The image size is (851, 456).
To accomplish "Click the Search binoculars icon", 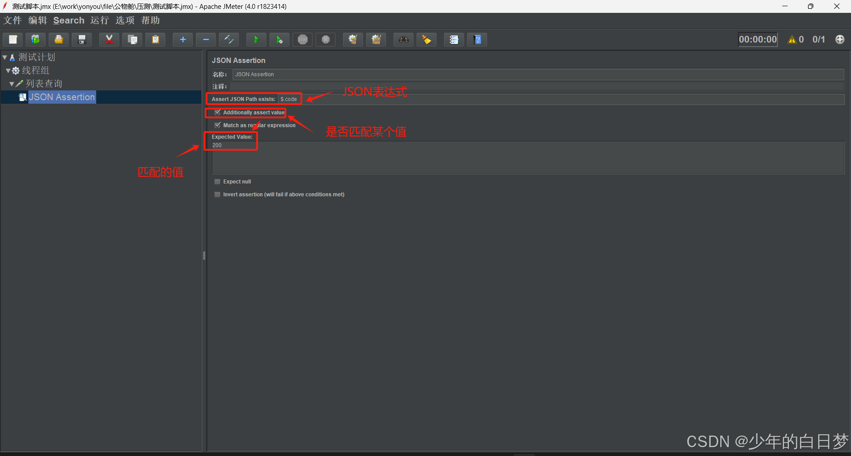I will point(403,39).
